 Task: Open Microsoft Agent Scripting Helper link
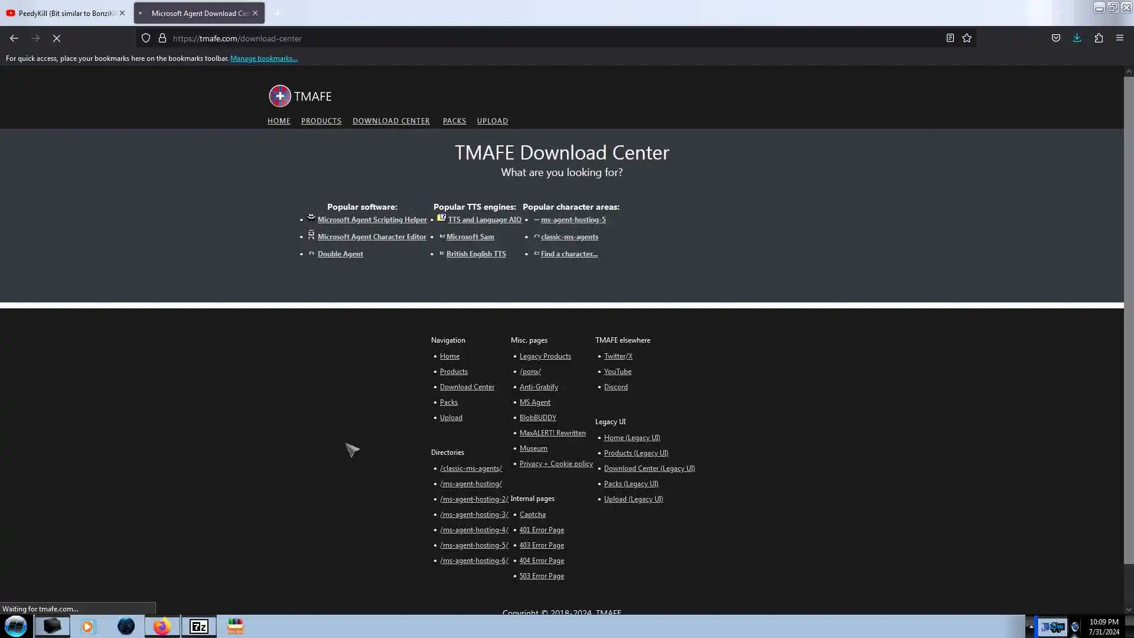click(372, 220)
